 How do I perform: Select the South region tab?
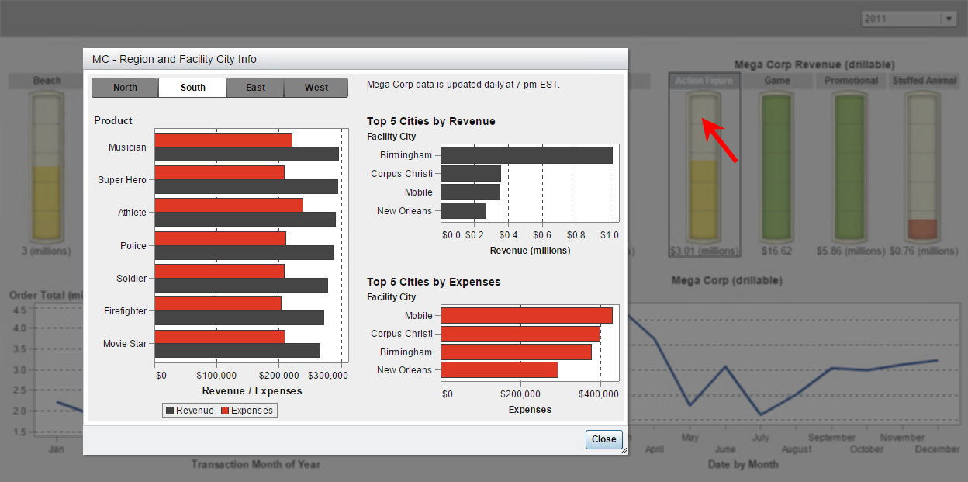pos(193,88)
